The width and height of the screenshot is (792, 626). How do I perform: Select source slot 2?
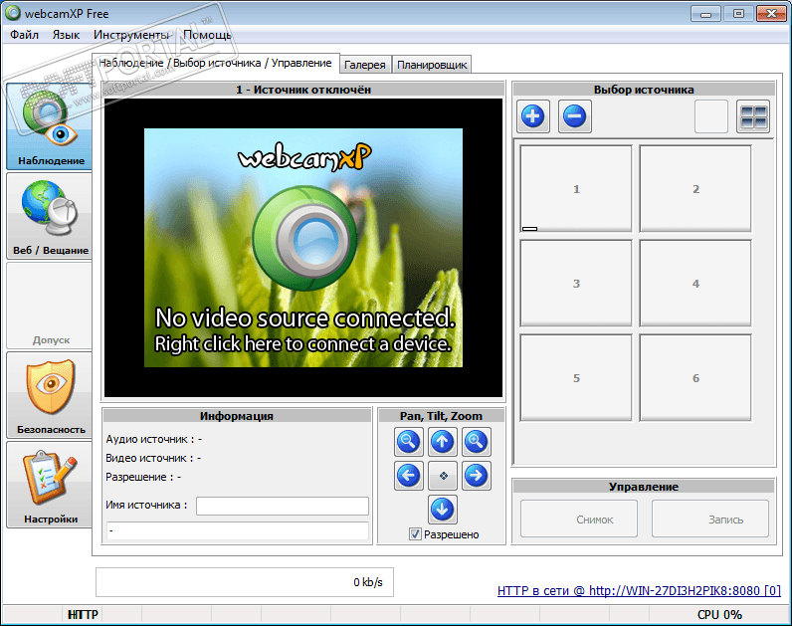point(695,188)
